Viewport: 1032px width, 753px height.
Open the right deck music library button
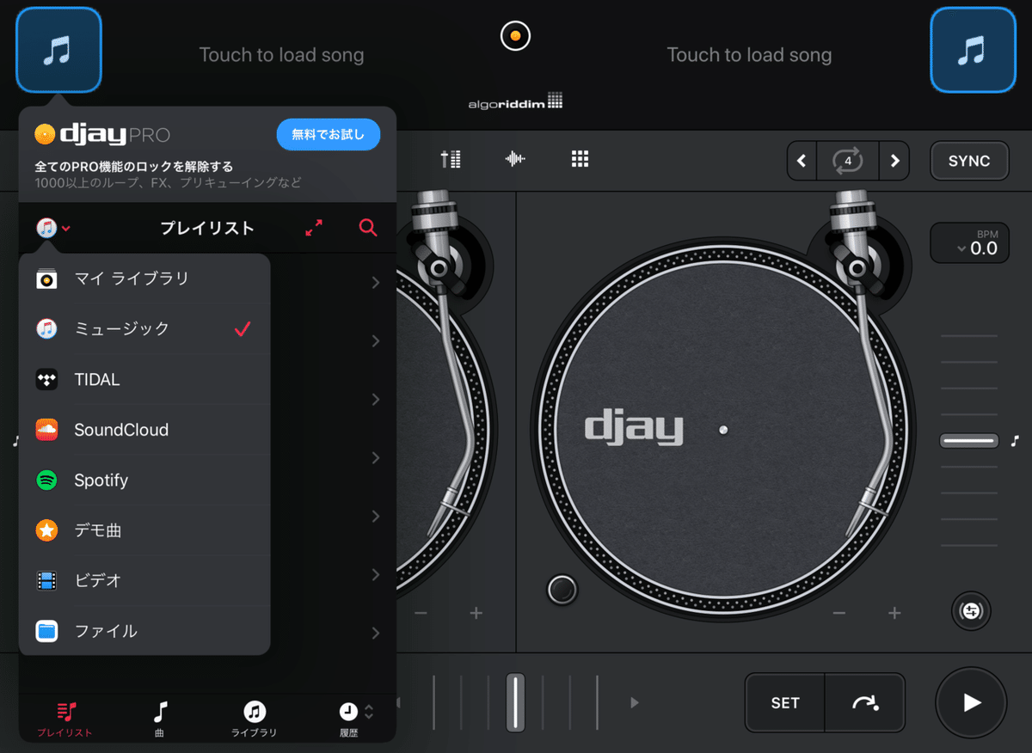tap(973, 50)
